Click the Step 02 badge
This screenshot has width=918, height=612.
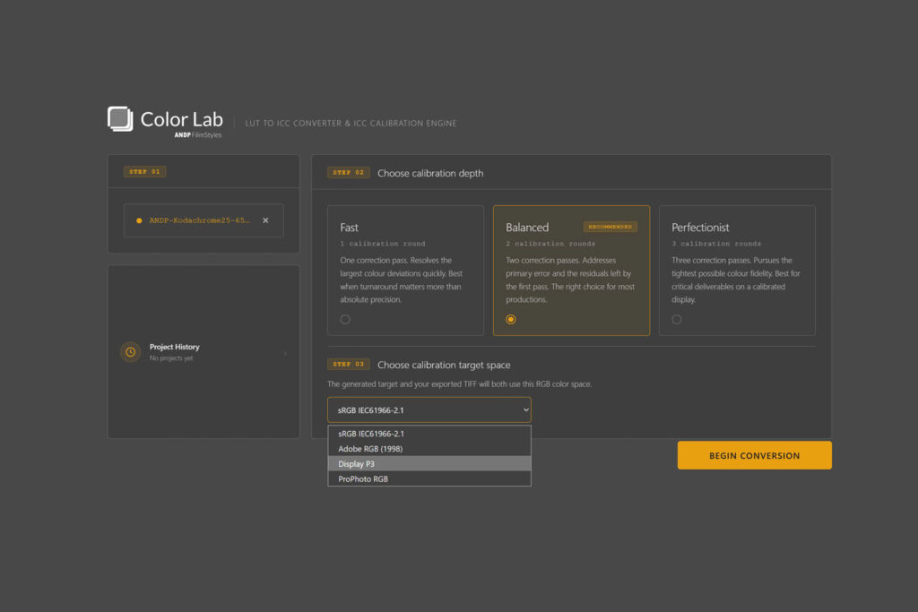click(x=349, y=173)
